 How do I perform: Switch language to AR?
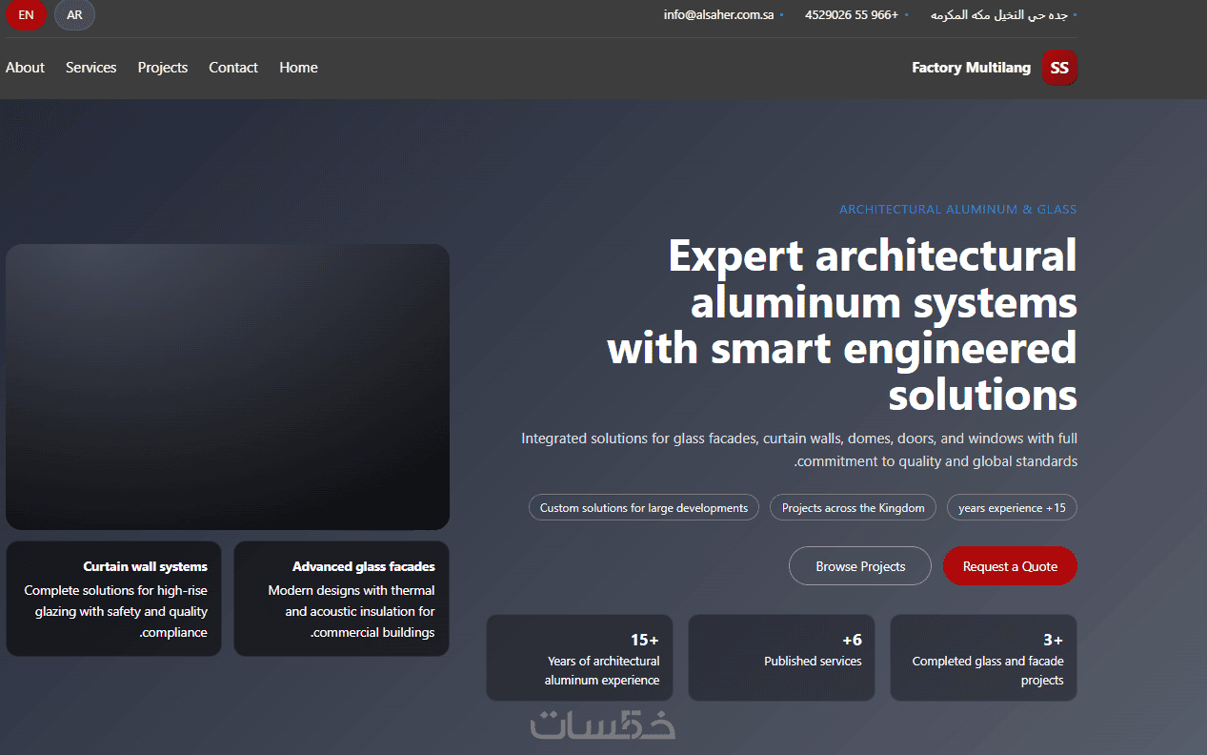pyautogui.click(x=74, y=15)
